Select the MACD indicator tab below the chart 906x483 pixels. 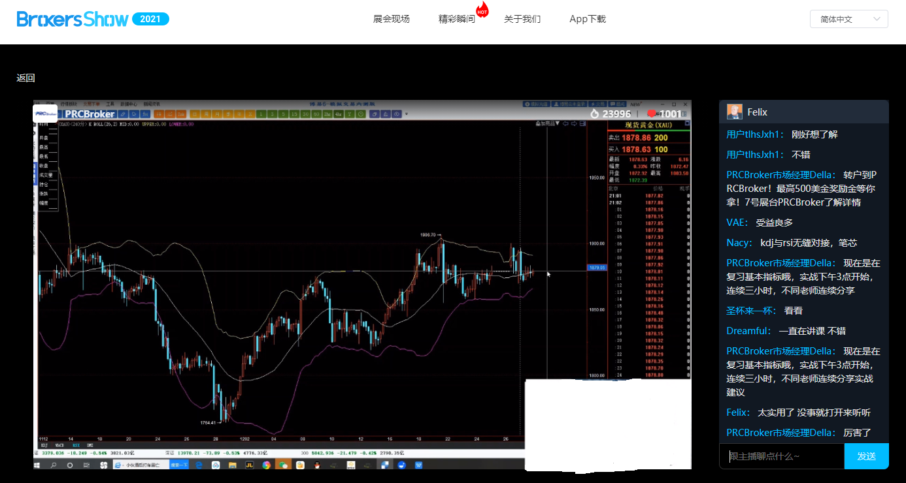[60, 444]
